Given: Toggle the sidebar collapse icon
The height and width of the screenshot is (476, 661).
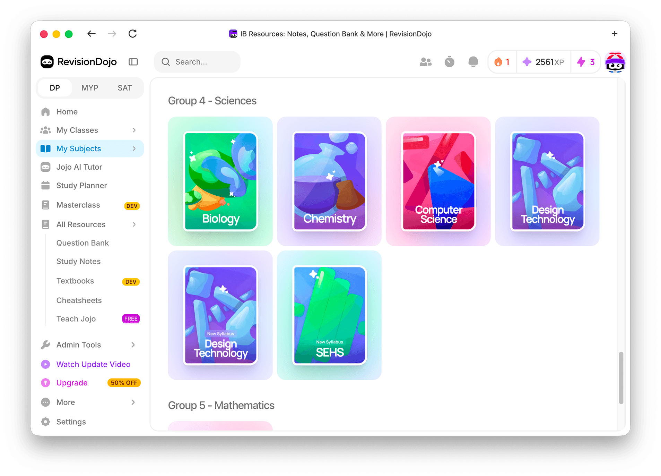Looking at the screenshot, I should pyautogui.click(x=133, y=62).
